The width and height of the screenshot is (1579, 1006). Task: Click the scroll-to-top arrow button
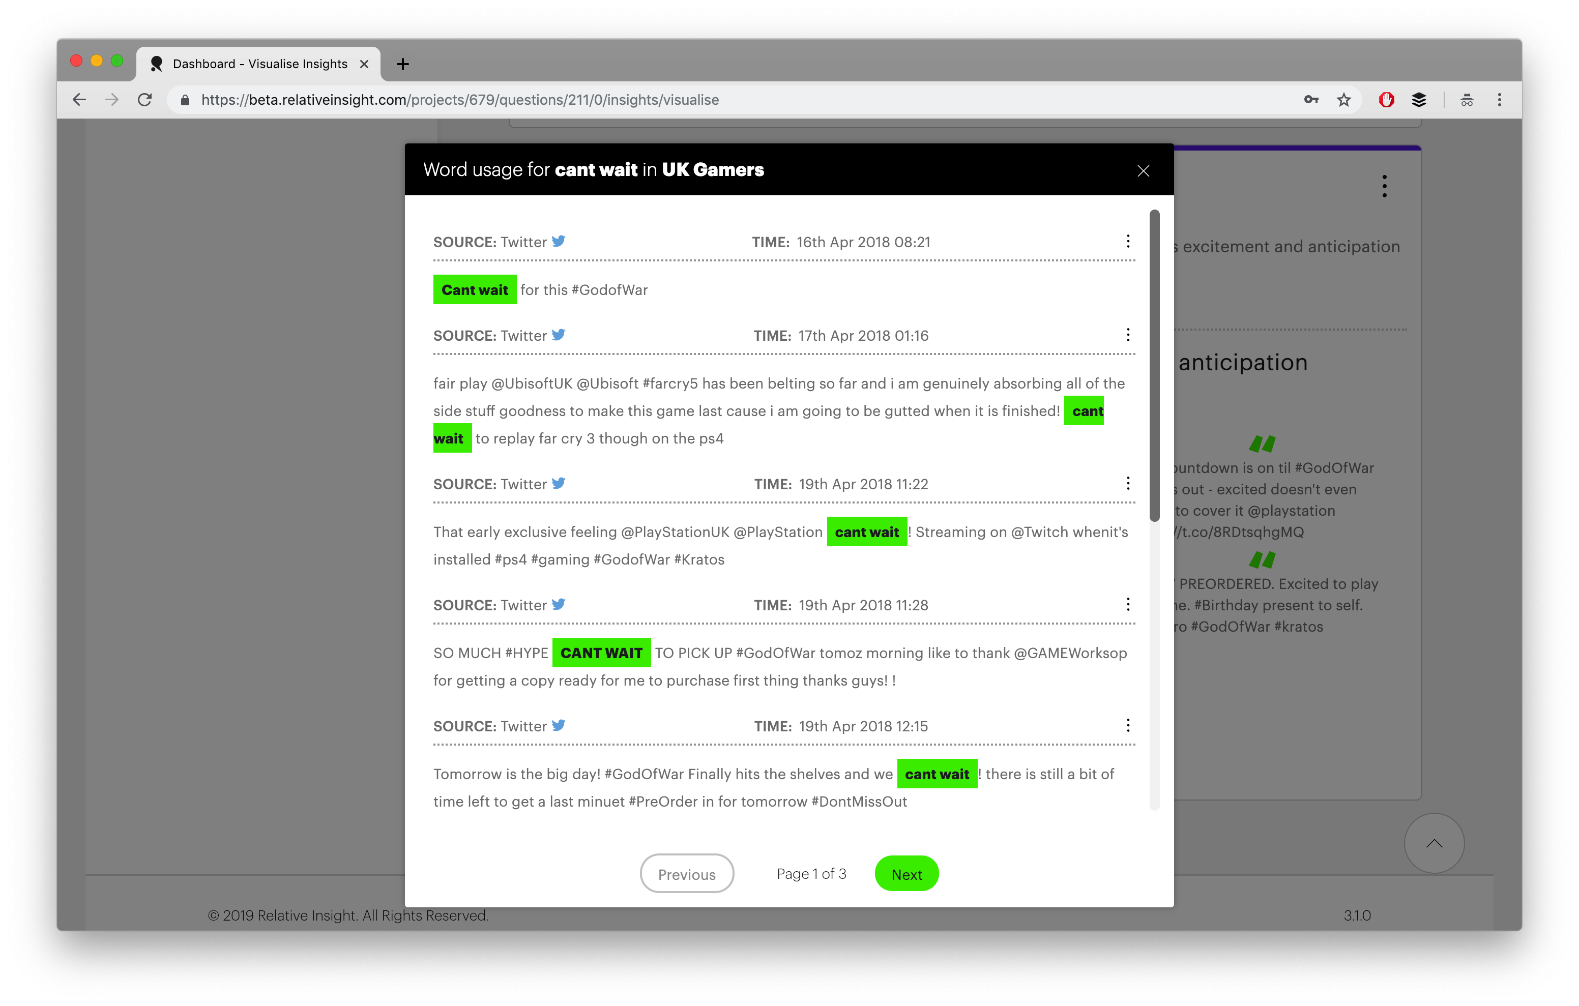point(1434,843)
